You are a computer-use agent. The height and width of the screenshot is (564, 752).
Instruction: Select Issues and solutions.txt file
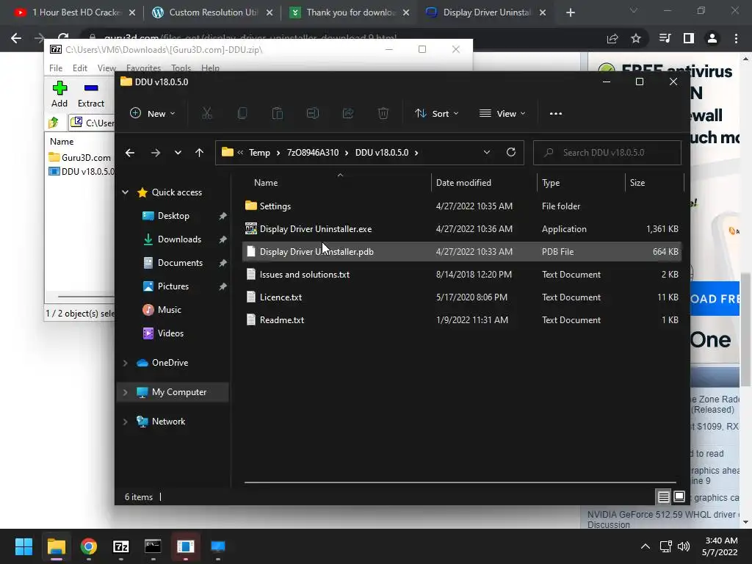tap(461, 275)
